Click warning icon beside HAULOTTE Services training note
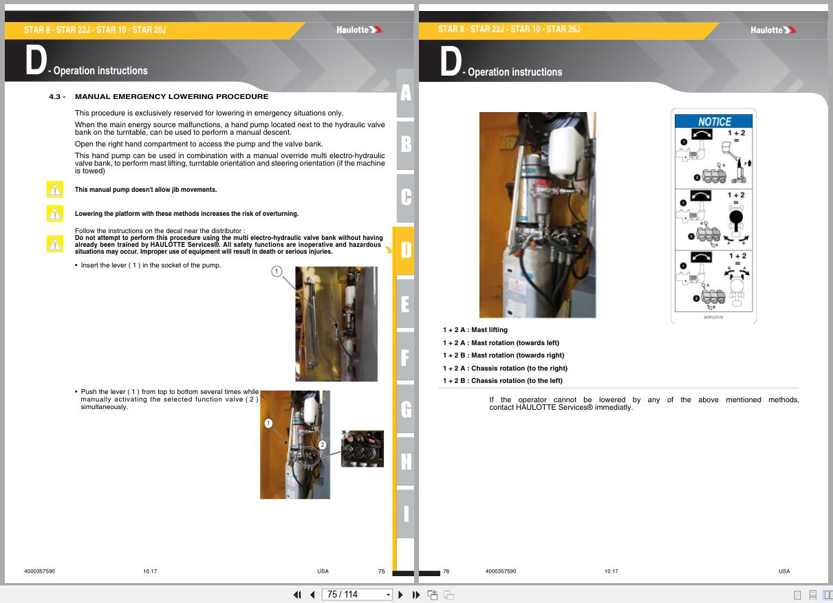Viewport: 833px width, 603px height. tap(54, 243)
